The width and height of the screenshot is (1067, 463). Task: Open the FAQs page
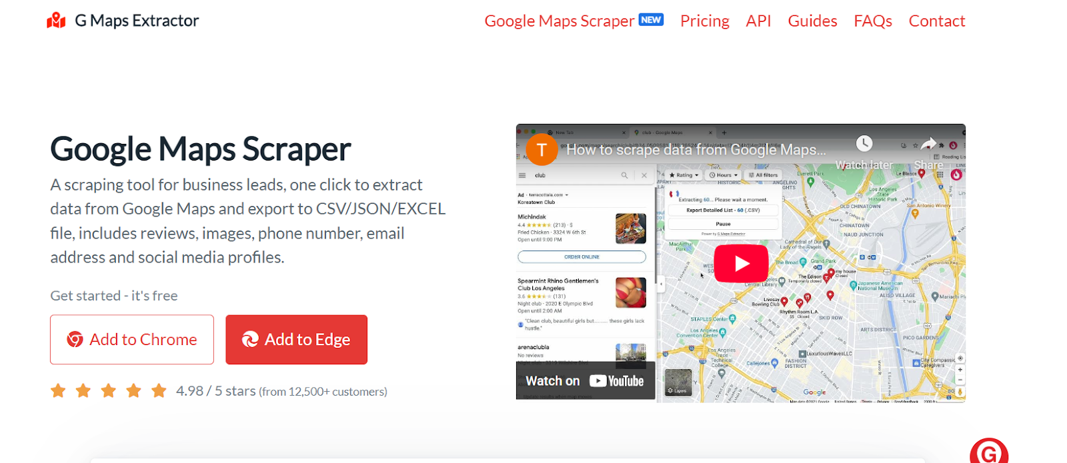click(x=872, y=21)
